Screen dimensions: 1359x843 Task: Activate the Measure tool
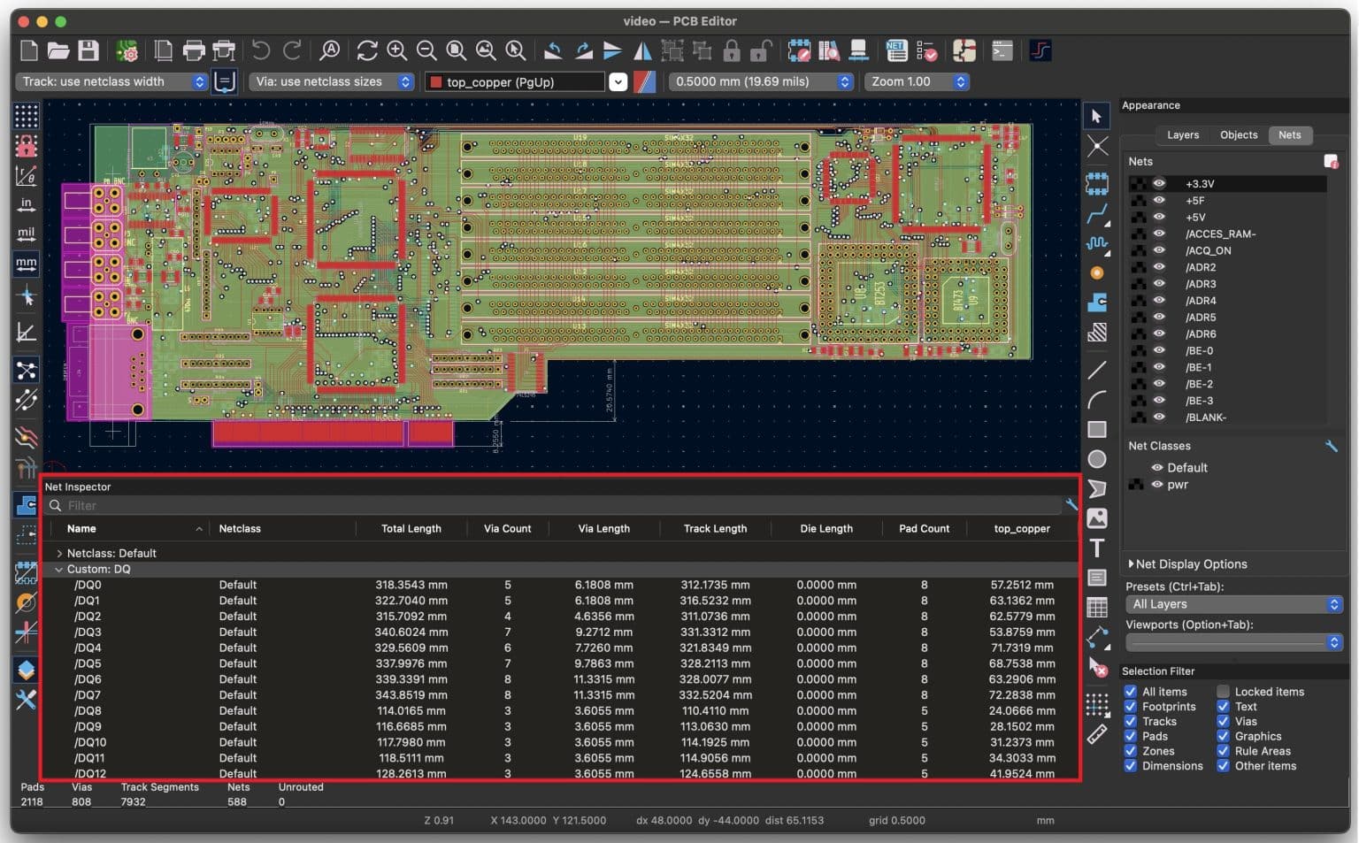pos(1097,735)
